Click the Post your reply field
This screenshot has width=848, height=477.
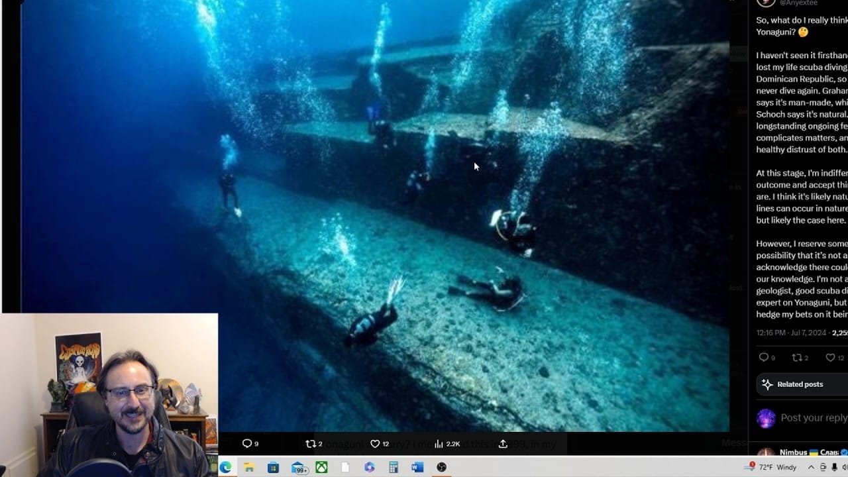click(x=814, y=417)
